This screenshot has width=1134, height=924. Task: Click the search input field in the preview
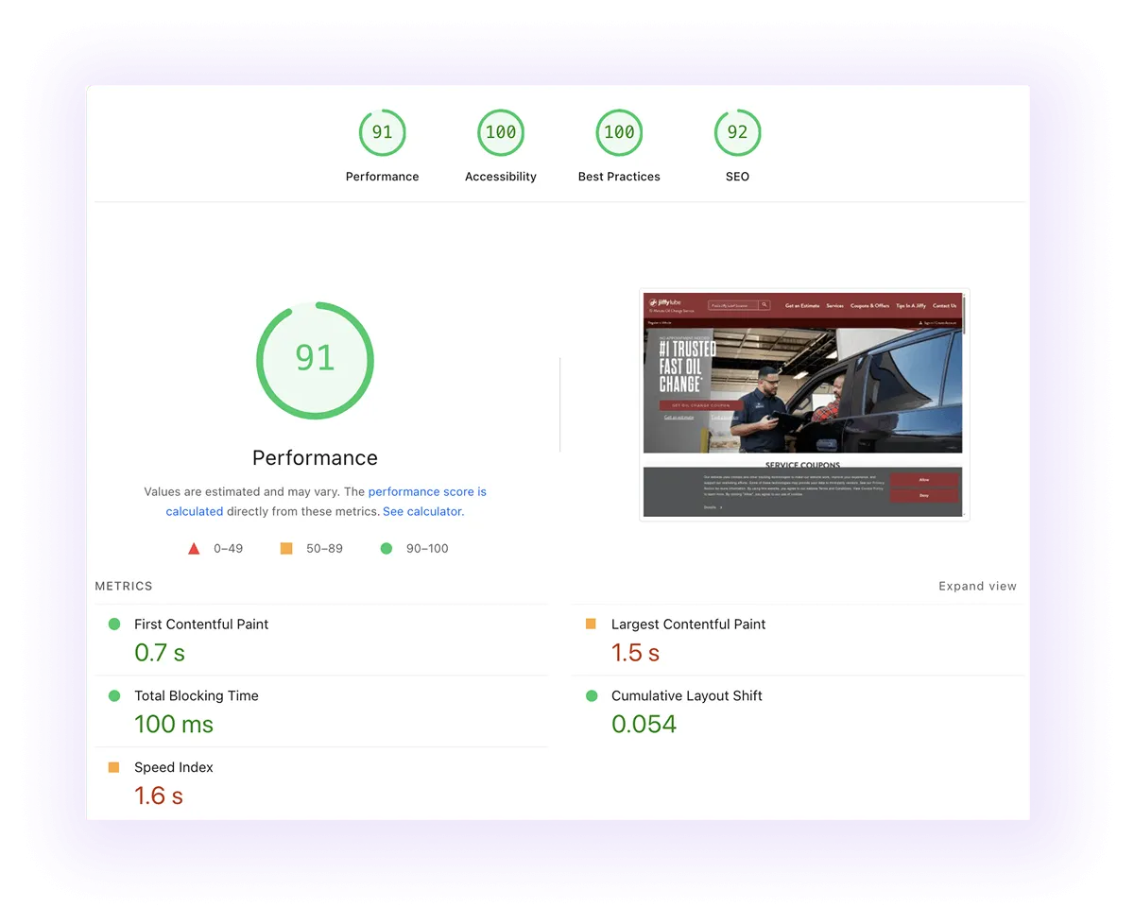pyautogui.click(x=735, y=304)
